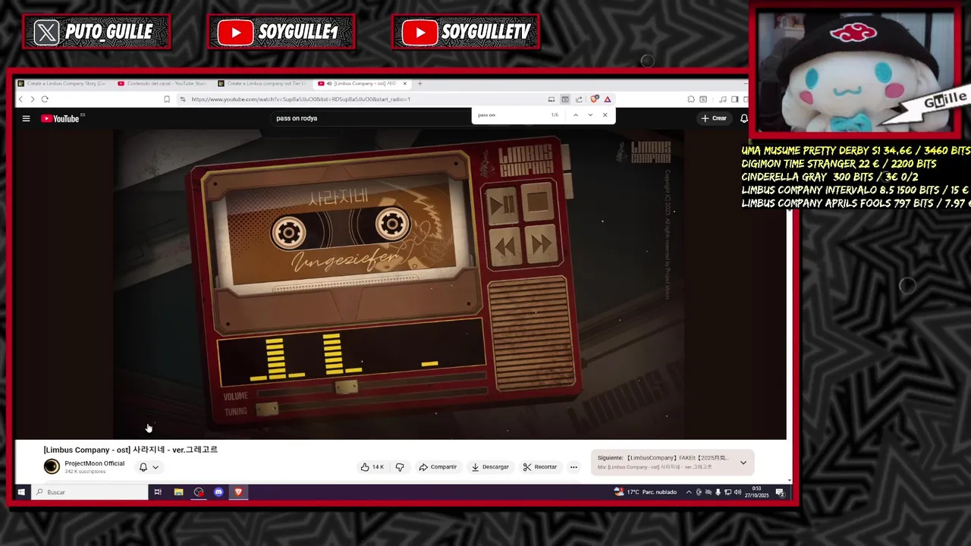Click the video title text
This screenshot has width=971, height=546.
[130, 450]
